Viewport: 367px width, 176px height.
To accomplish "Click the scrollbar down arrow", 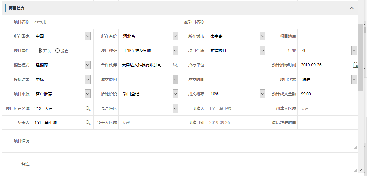I will [361, 170].
